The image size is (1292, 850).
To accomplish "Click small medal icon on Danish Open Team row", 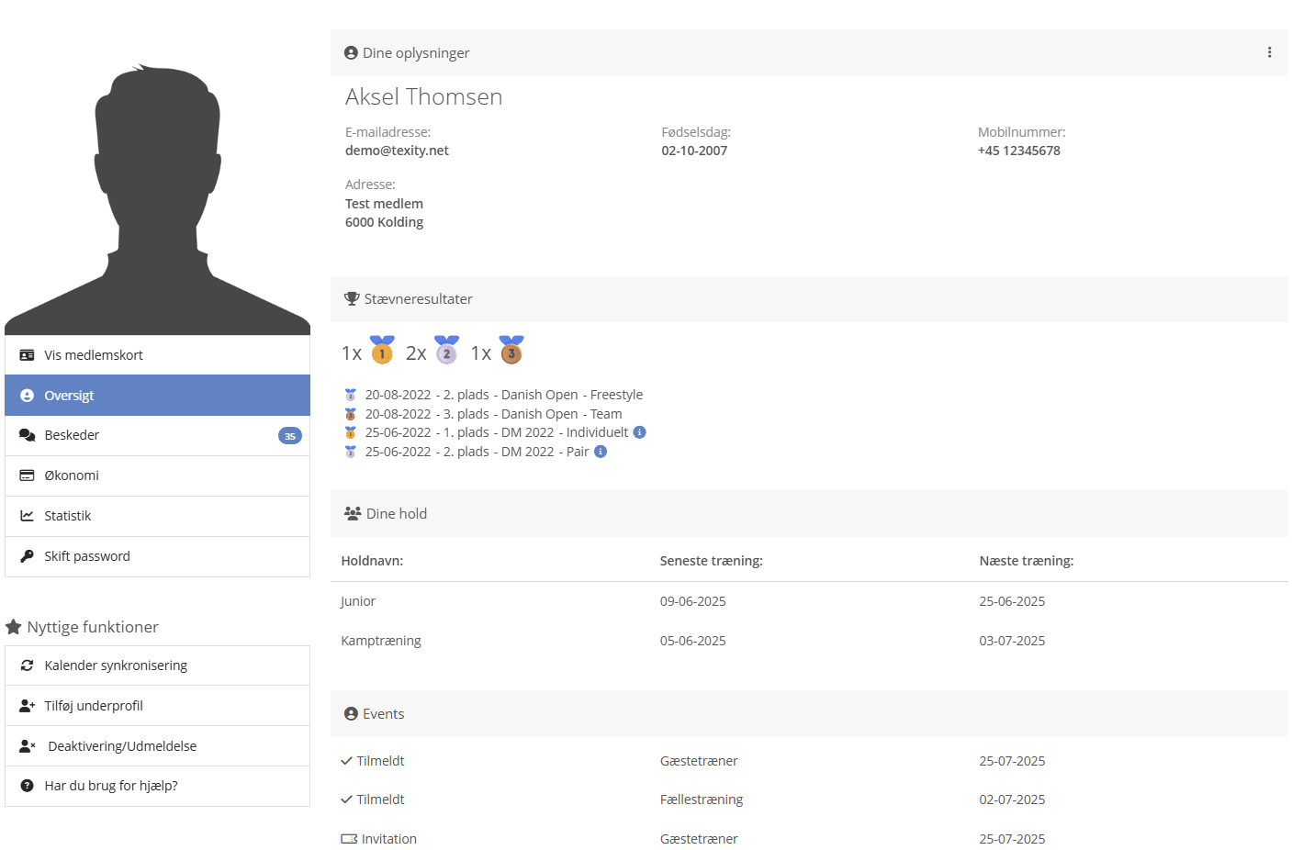I will pos(350,414).
